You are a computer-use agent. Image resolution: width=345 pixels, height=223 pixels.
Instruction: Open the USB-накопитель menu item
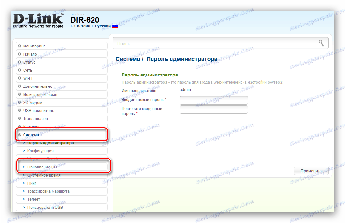(62, 110)
